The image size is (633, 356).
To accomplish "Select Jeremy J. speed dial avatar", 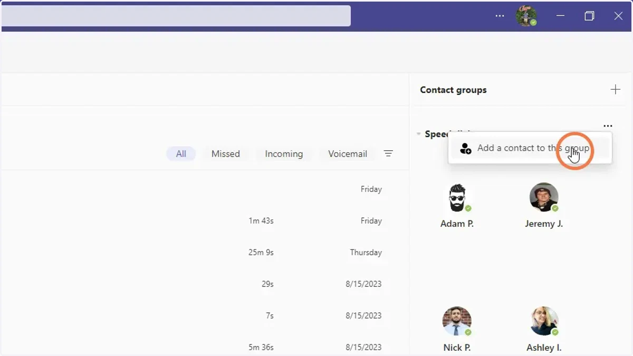I will click(544, 198).
